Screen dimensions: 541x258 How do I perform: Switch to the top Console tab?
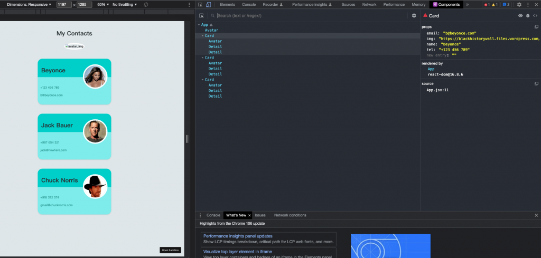(249, 4)
